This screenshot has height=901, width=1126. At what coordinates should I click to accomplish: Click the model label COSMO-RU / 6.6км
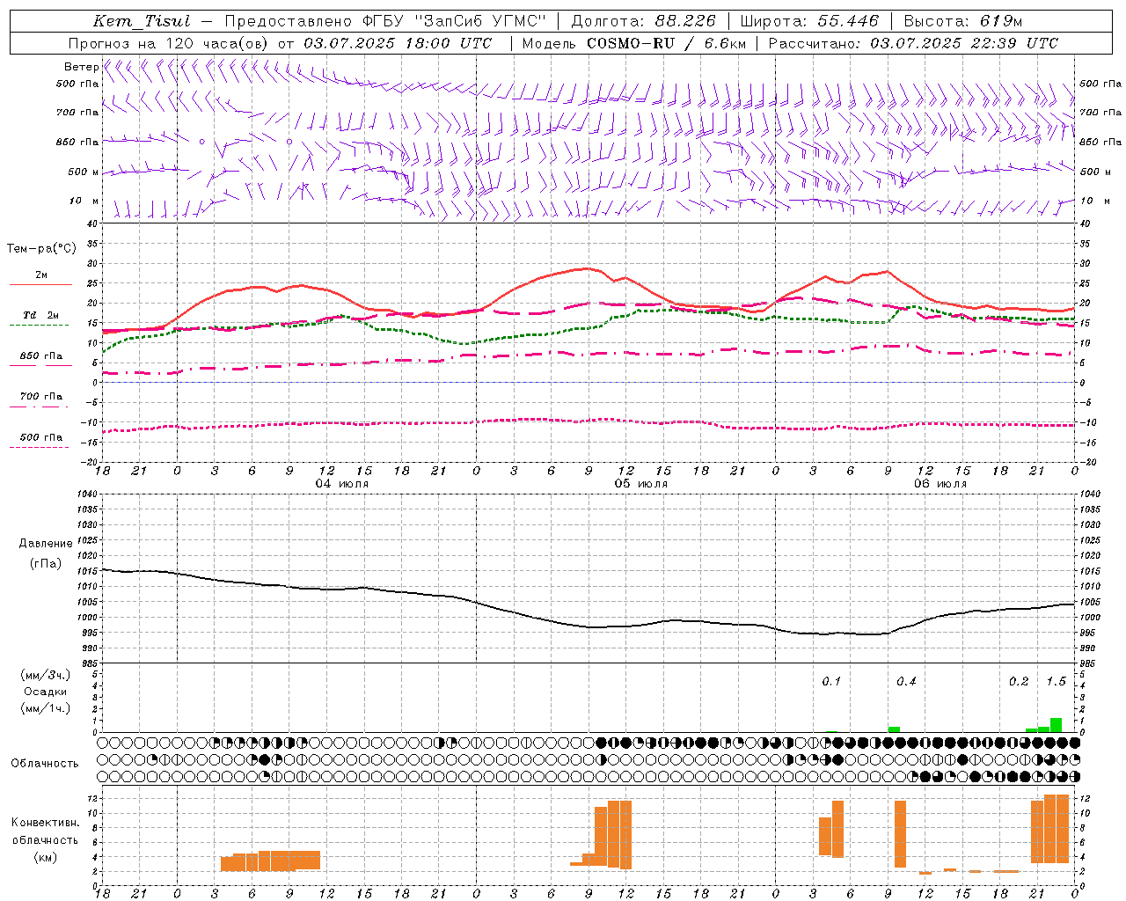tap(667, 43)
